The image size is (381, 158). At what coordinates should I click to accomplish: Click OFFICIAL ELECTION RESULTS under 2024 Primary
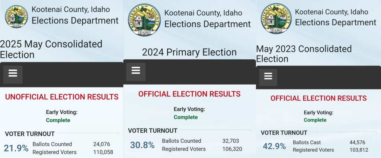pos(189,94)
